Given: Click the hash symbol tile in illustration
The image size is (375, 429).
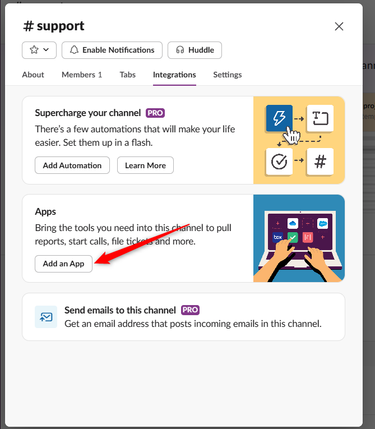Looking at the screenshot, I should (320, 162).
